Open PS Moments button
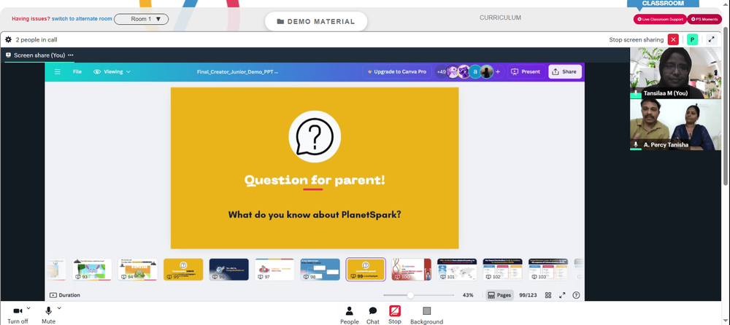 pos(704,19)
